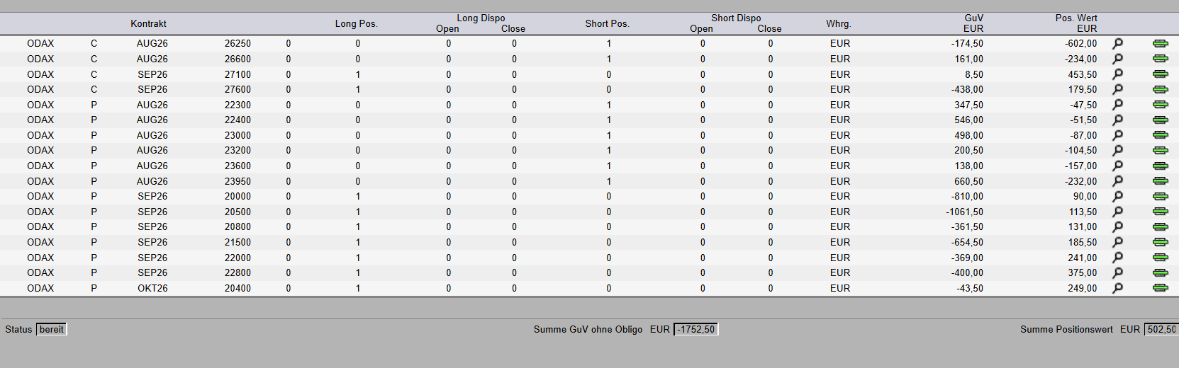Viewport: 1179px width, 368px height.
Task: Open magnifier for ODAX P AUG26 23950
Action: [1117, 181]
